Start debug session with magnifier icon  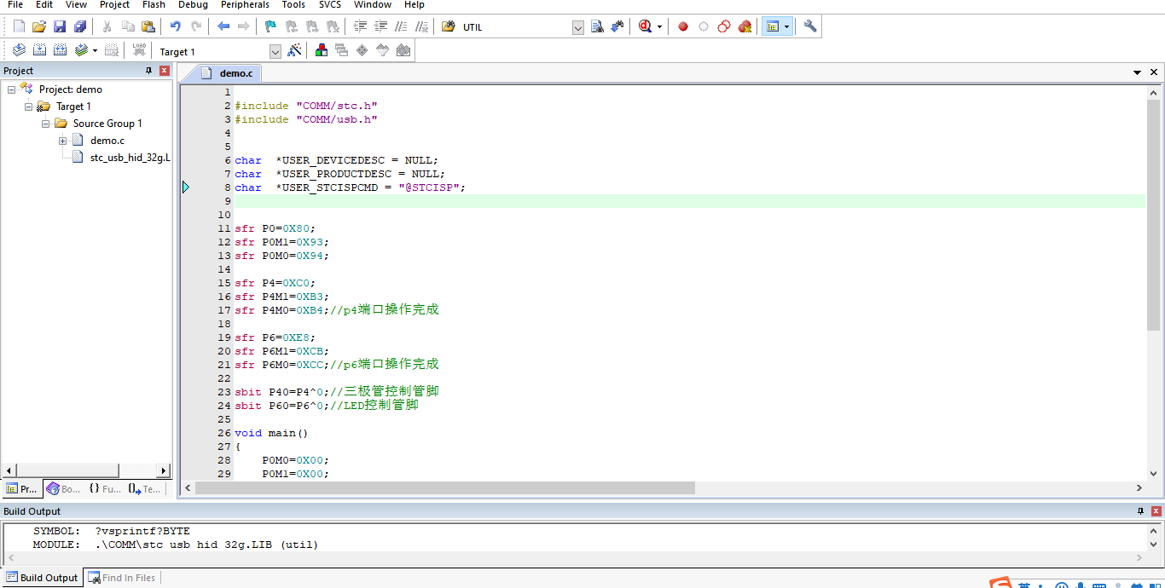pos(645,26)
